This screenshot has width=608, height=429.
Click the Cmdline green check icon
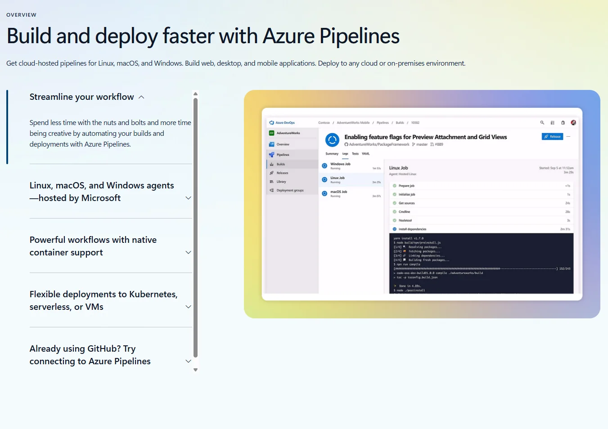click(395, 212)
